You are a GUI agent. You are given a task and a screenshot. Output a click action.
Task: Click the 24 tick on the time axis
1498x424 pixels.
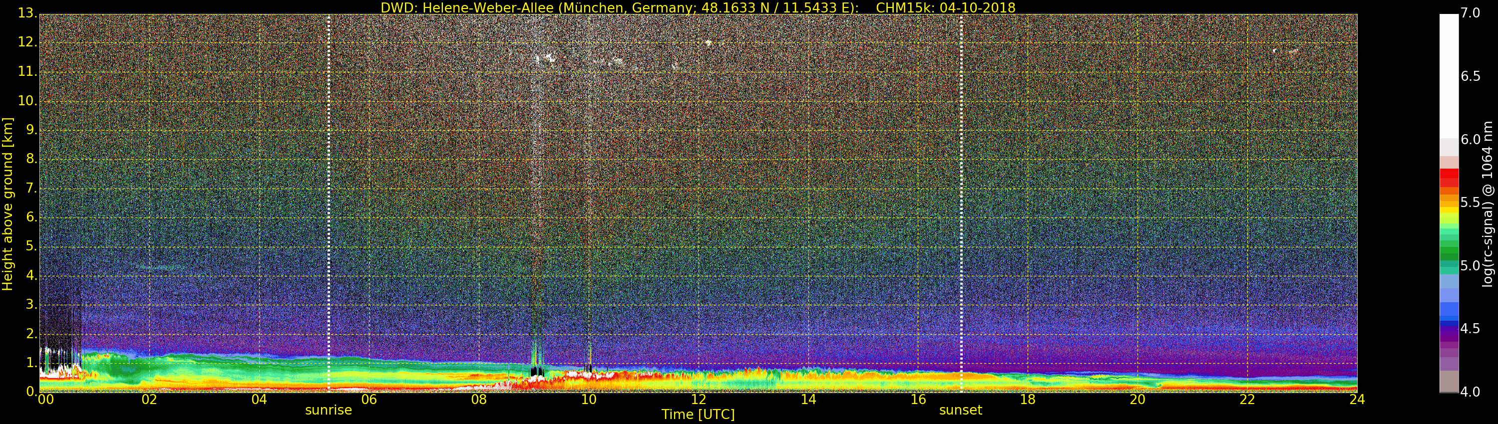tap(1357, 400)
